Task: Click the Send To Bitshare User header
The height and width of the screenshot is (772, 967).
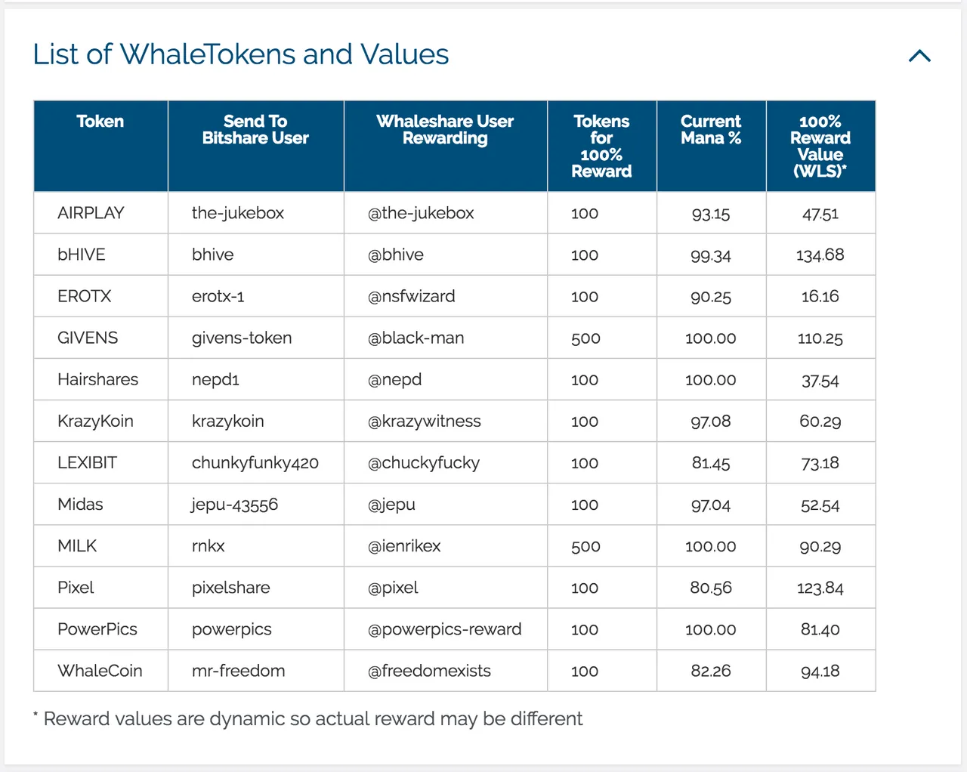Action: 255,130
